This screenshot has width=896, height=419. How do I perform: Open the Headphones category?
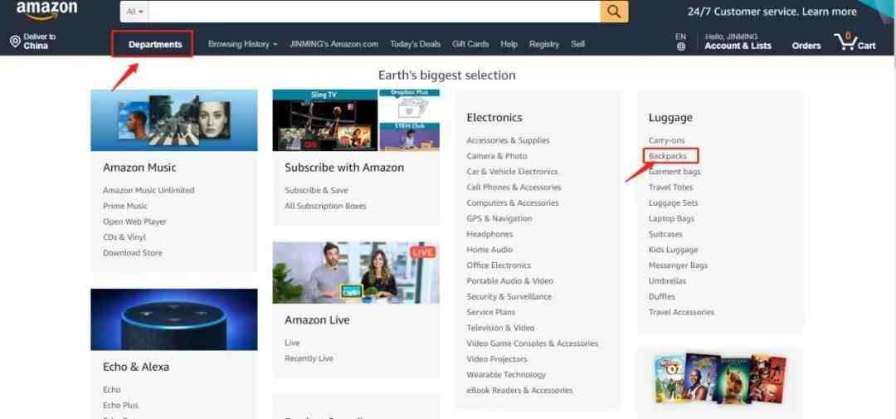[489, 234]
